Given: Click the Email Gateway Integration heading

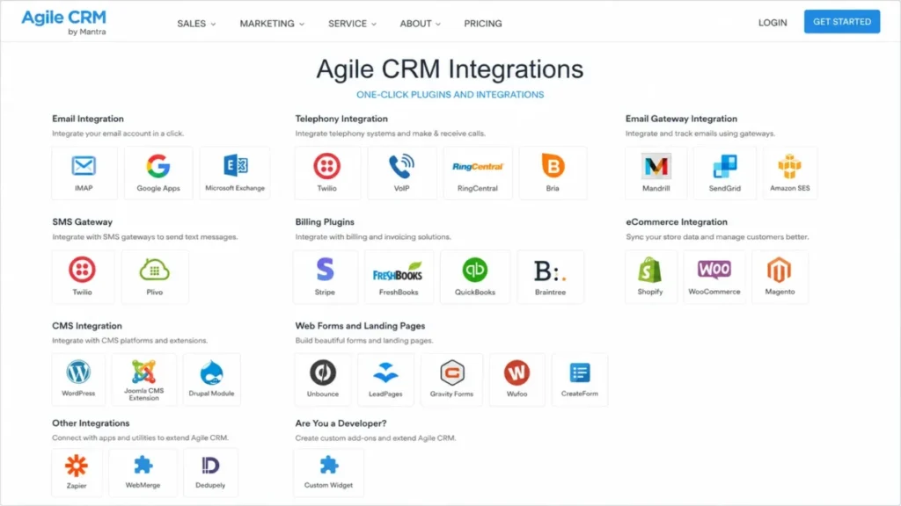Looking at the screenshot, I should pos(681,119).
